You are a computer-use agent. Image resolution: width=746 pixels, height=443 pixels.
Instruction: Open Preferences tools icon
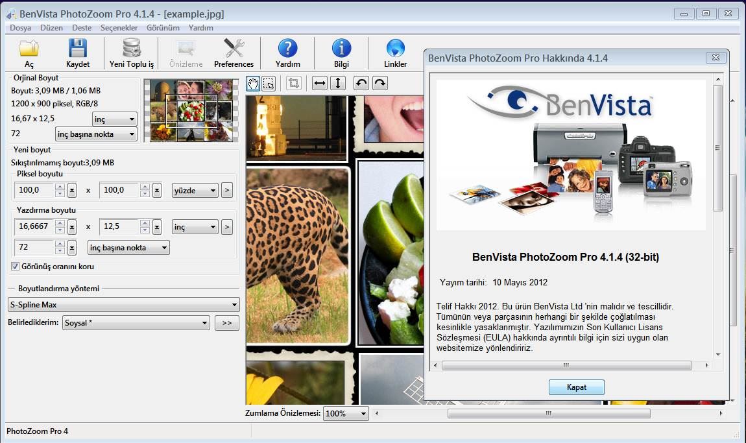pyautogui.click(x=234, y=48)
